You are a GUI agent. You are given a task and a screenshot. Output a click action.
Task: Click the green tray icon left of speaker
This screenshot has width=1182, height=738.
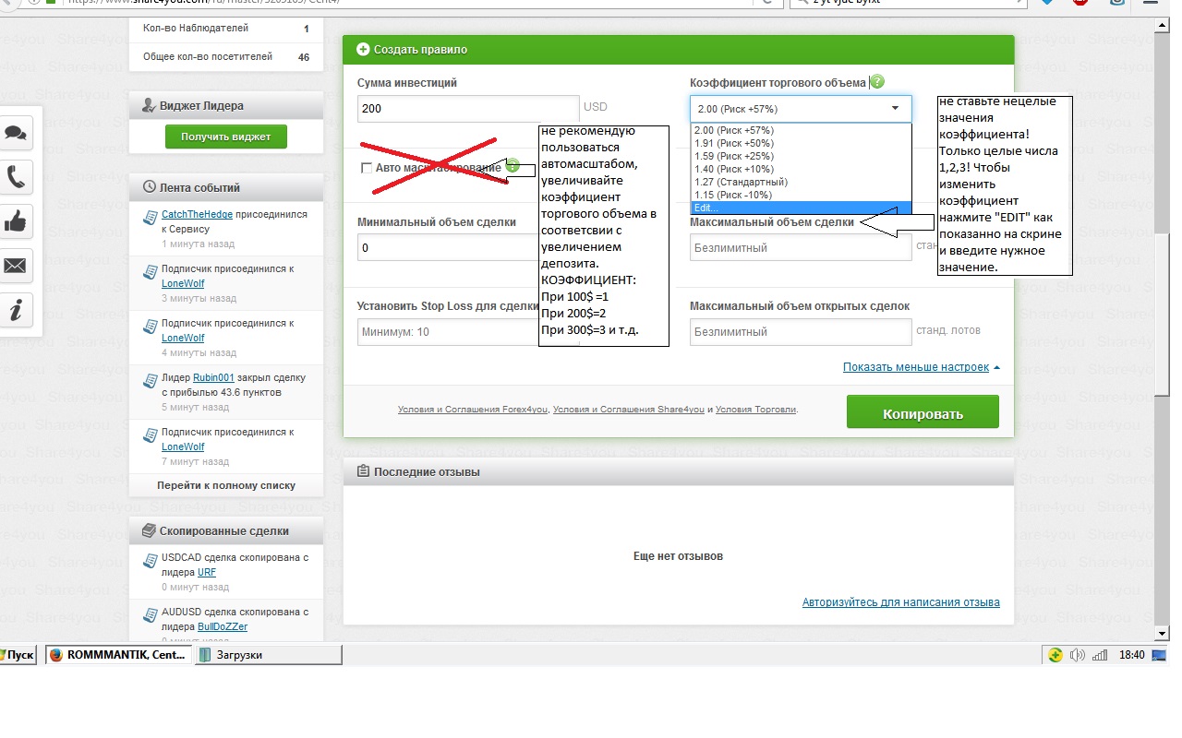(x=1055, y=655)
